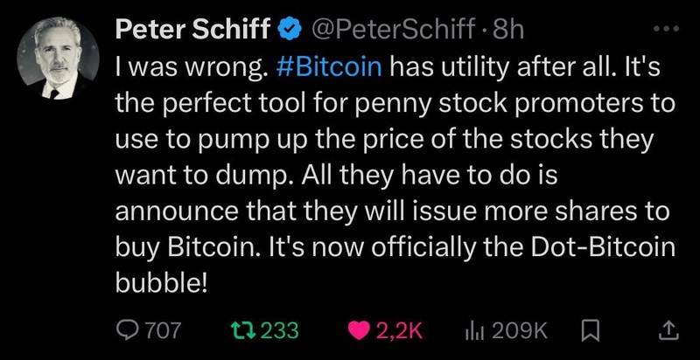Like the tweet via the pink heart
The height and width of the screenshot is (360, 700).
click(x=359, y=330)
